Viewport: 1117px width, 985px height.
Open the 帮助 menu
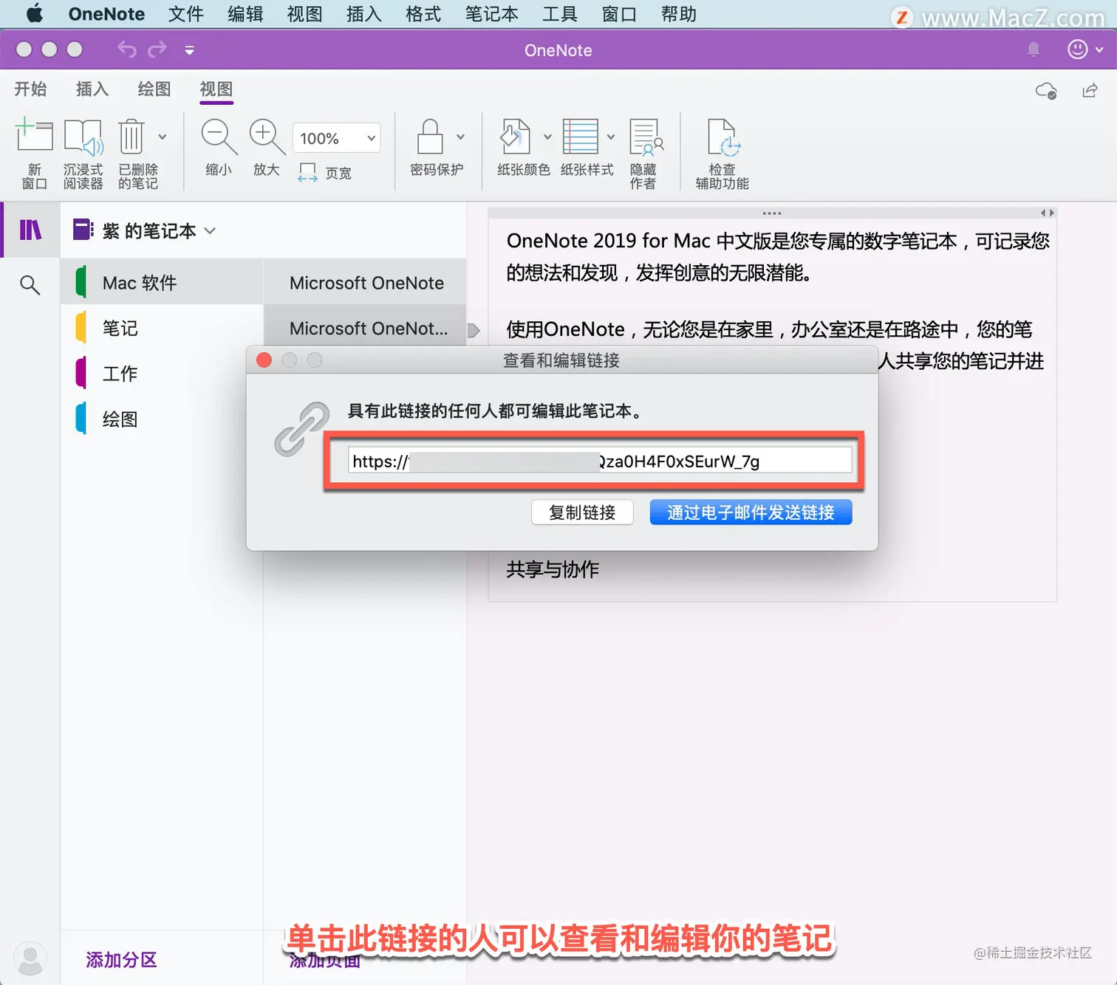coord(678,14)
